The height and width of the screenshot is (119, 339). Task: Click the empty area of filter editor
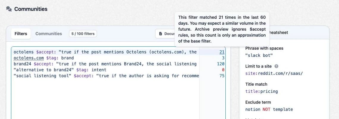(105, 98)
